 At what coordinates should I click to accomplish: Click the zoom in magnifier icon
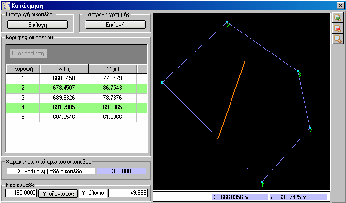click(x=338, y=17)
